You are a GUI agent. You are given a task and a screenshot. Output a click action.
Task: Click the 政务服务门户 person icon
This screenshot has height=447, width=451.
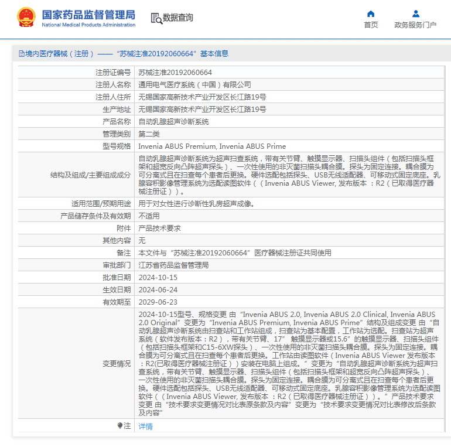tap(415, 13)
